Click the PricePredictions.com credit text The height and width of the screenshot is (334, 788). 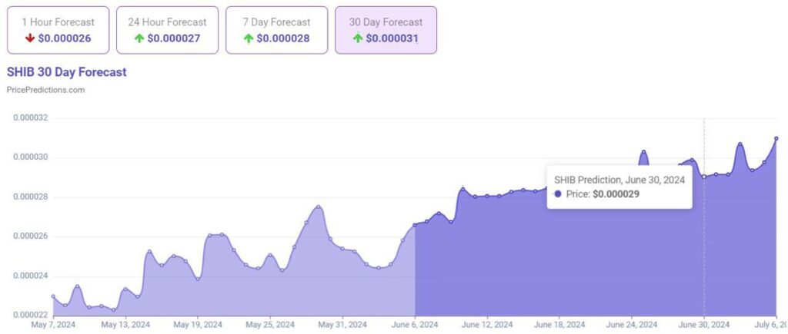45,91
